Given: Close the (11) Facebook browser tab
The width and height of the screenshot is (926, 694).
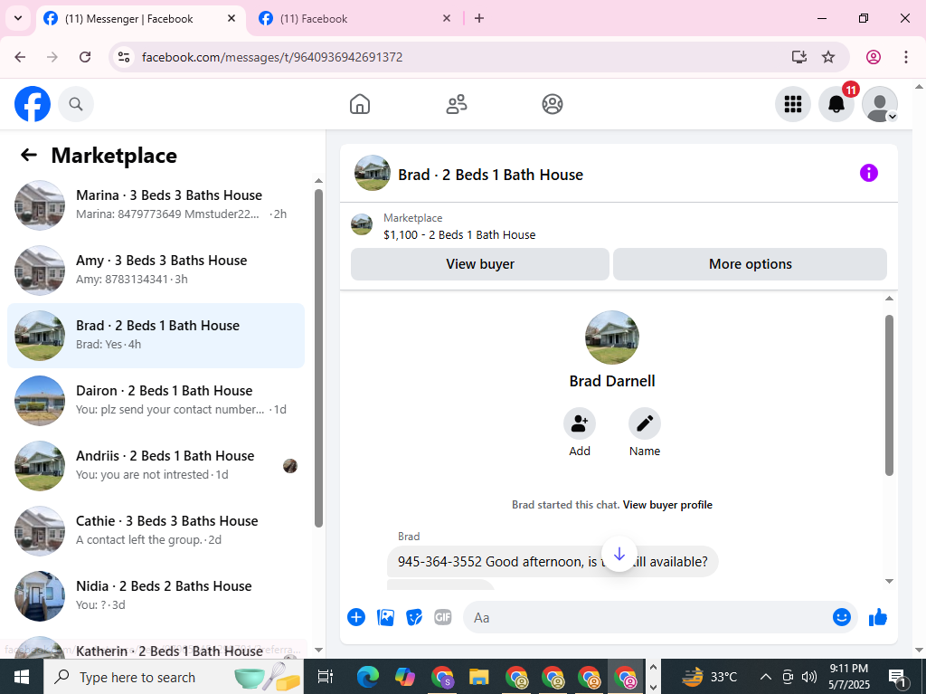Looking at the screenshot, I should click(x=447, y=19).
